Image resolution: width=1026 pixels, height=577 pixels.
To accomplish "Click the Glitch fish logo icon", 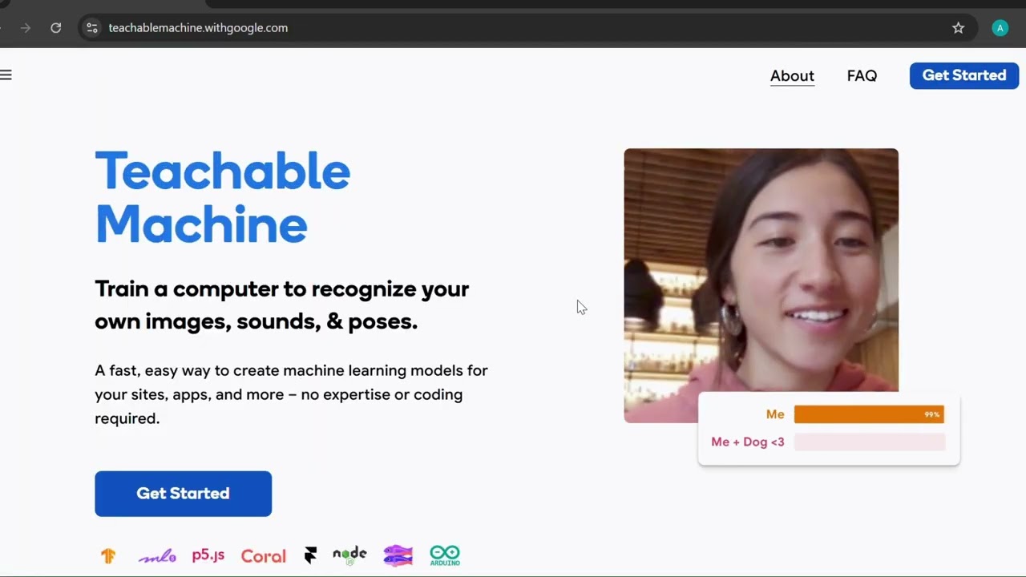I will click(x=398, y=555).
